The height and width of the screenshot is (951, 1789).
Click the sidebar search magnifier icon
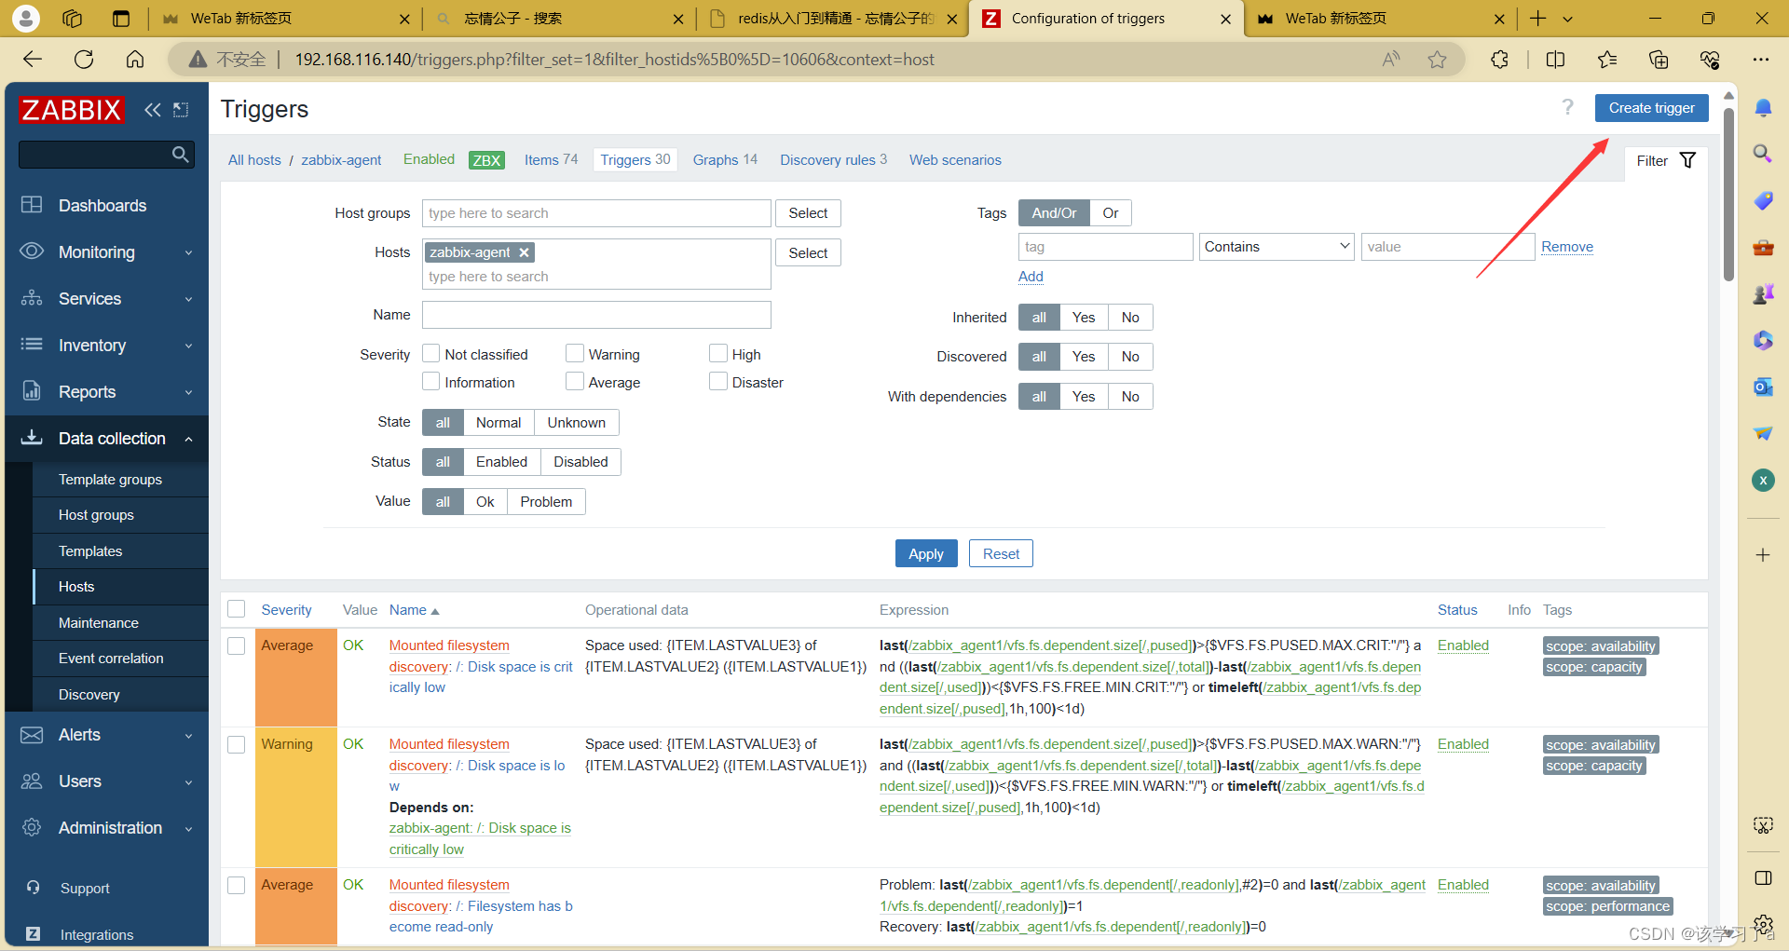[181, 154]
